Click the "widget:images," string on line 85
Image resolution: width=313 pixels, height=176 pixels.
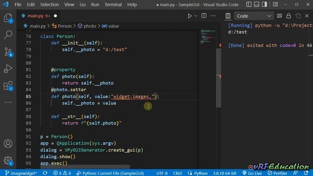133,97
